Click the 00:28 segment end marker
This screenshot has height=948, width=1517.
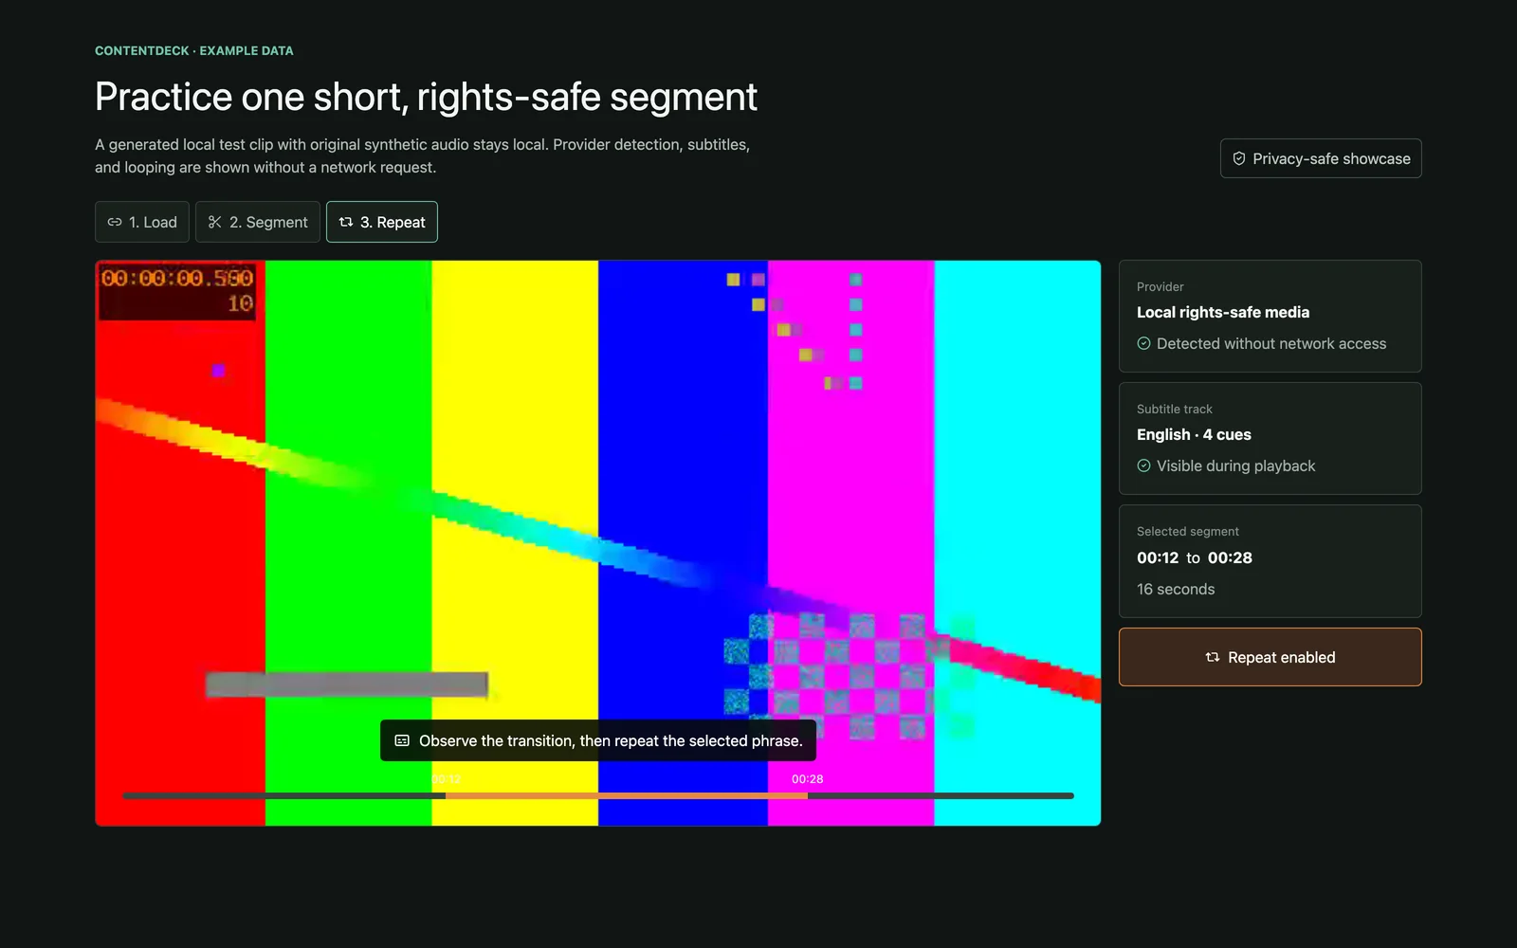(x=808, y=779)
